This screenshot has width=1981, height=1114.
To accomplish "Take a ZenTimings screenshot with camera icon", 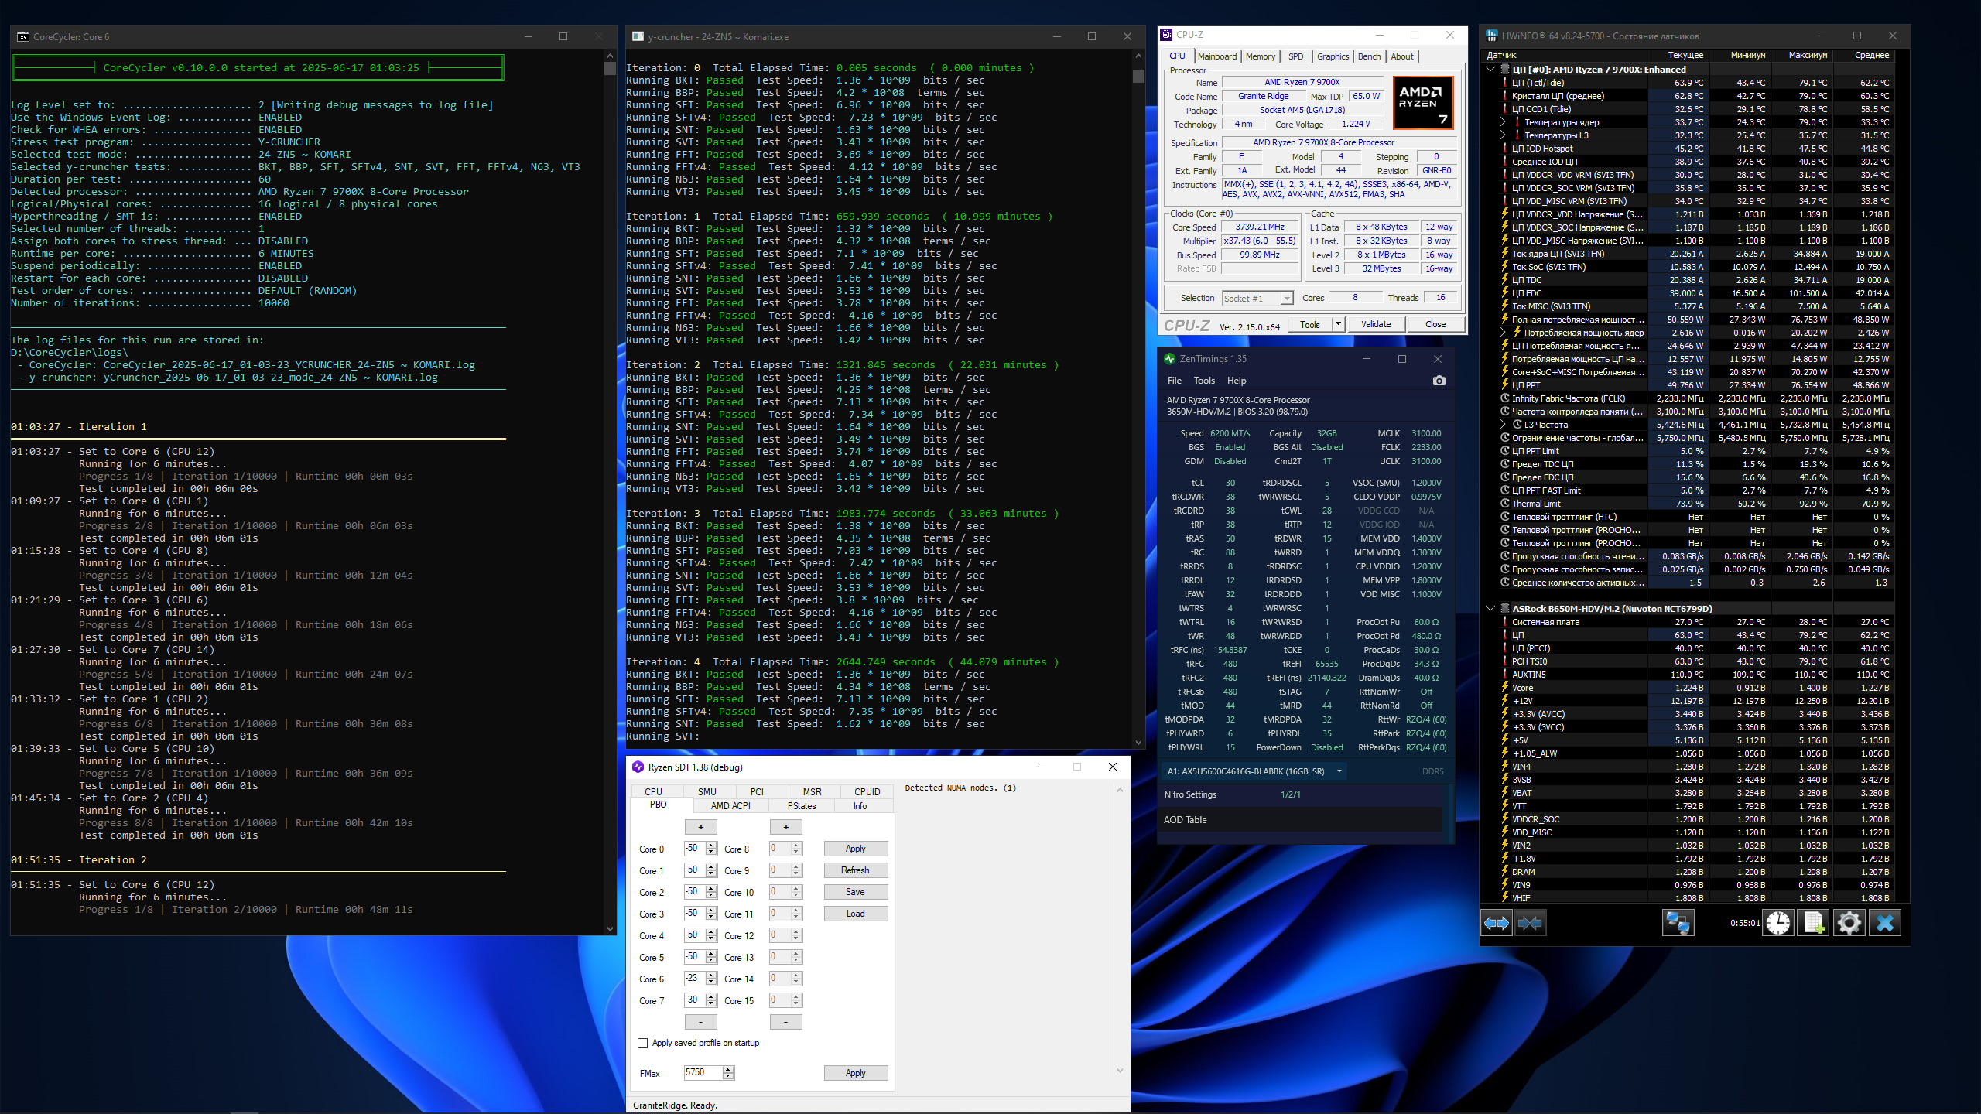I will pyautogui.click(x=1439, y=381).
